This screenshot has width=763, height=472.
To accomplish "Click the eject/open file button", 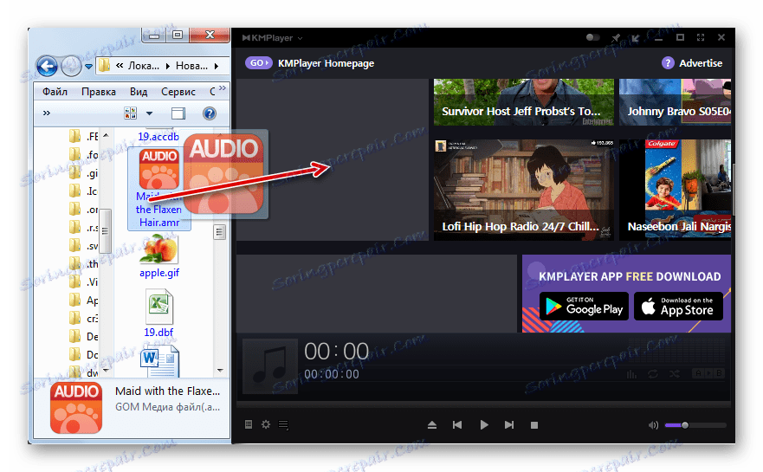I will point(432,424).
